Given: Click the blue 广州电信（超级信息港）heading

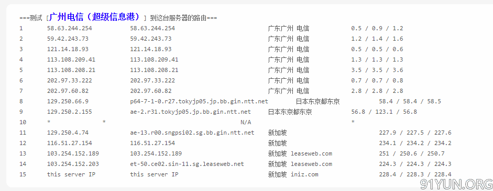Looking at the screenshot, I should pyautogui.click(x=95, y=17).
